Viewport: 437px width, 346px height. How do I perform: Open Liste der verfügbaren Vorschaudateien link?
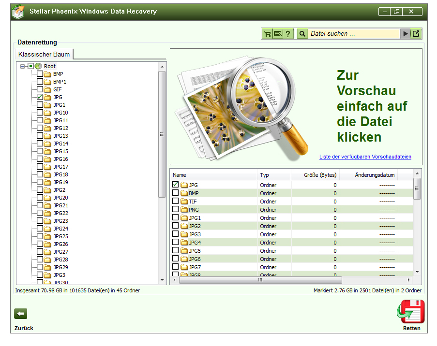point(365,157)
